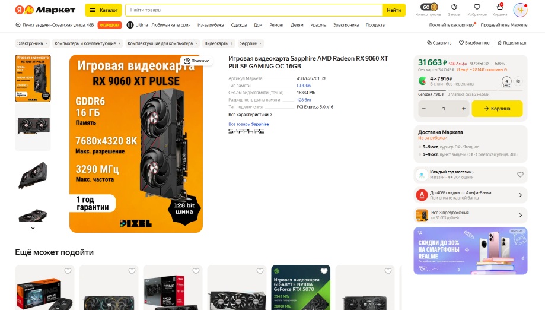The image size is (545, 310).
Task: Show more thumbnails with down chevron
Action: click(33, 228)
